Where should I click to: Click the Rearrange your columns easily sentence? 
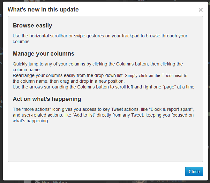click(x=100, y=78)
